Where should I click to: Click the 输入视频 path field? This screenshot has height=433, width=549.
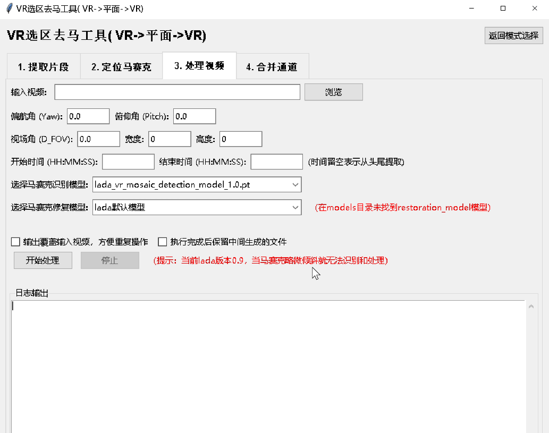(x=177, y=92)
